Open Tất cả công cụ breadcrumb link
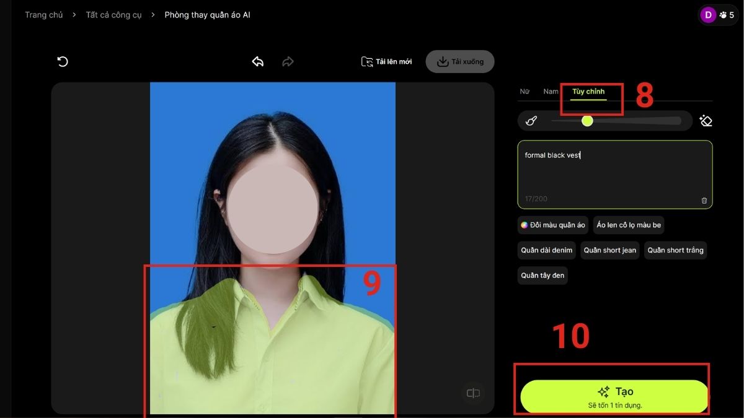744x418 pixels. pyautogui.click(x=114, y=15)
